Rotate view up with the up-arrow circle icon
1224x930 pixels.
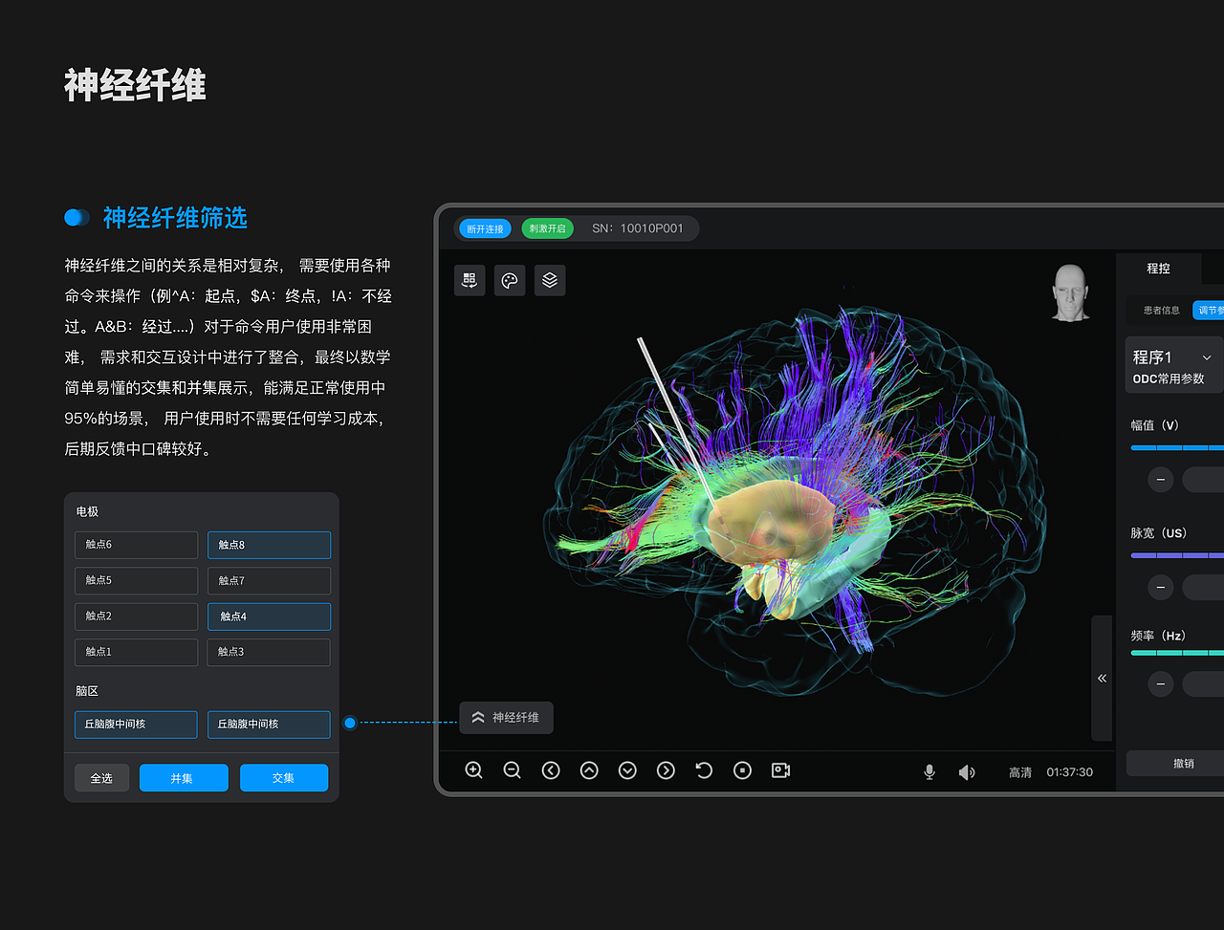(x=589, y=770)
